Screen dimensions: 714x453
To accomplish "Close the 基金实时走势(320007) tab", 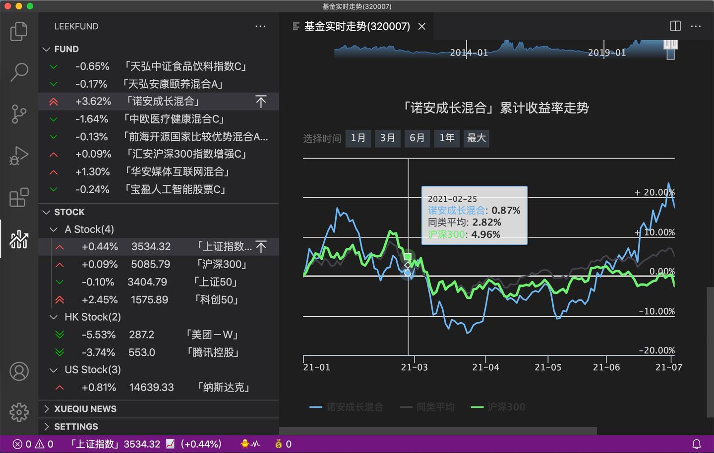I will pyautogui.click(x=422, y=26).
